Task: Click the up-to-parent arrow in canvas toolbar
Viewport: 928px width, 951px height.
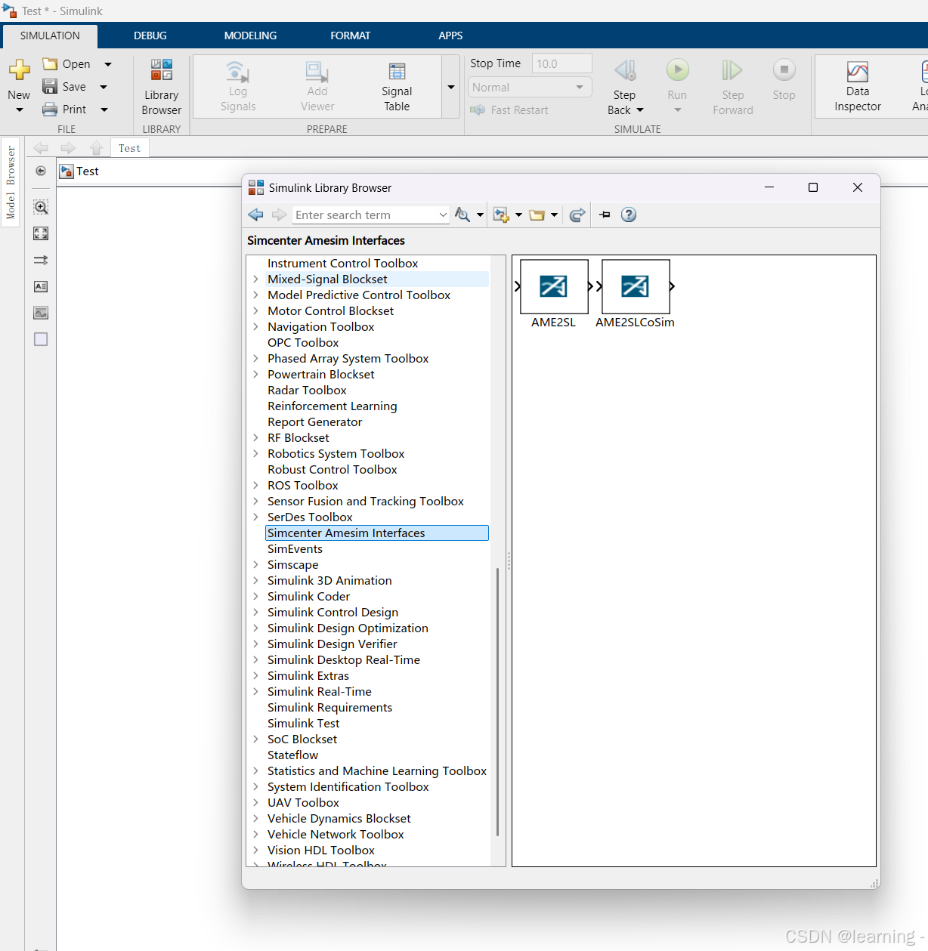Action: click(96, 148)
